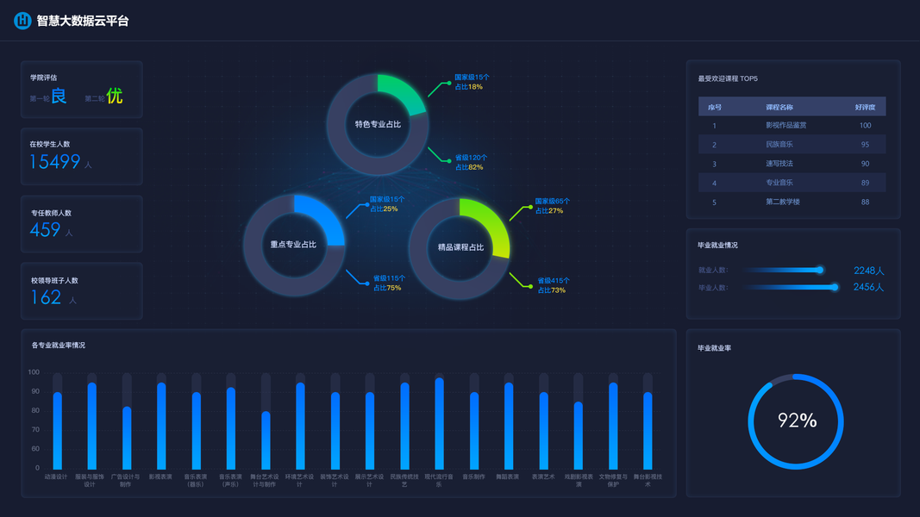Select the 特色专业占比 donut chart center

tap(378, 124)
